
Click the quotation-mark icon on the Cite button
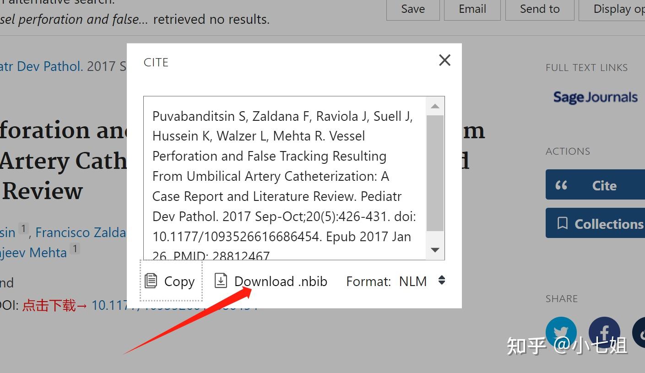[562, 185]
